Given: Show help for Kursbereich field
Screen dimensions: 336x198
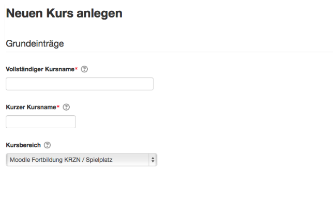Looking at the screenshot, I should tap(48, 145).
